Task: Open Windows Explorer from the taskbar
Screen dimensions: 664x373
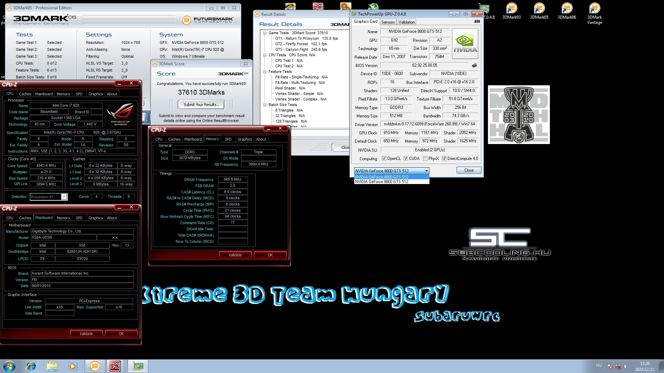Action: point(52,366)
